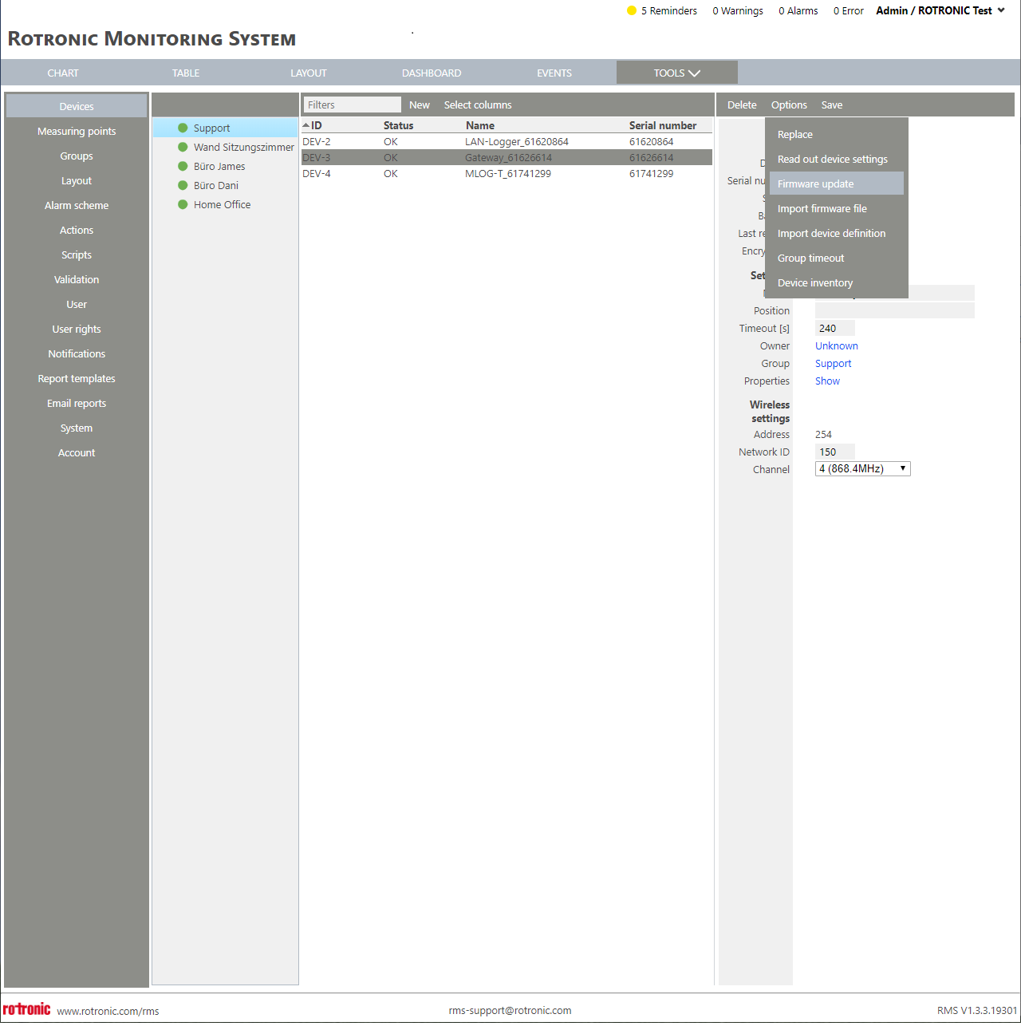Viewport: 1021px width, 1026px height.
Task: Go to the DASHBOARD tab
Action: pyautogui.click(x=432, y=73)
